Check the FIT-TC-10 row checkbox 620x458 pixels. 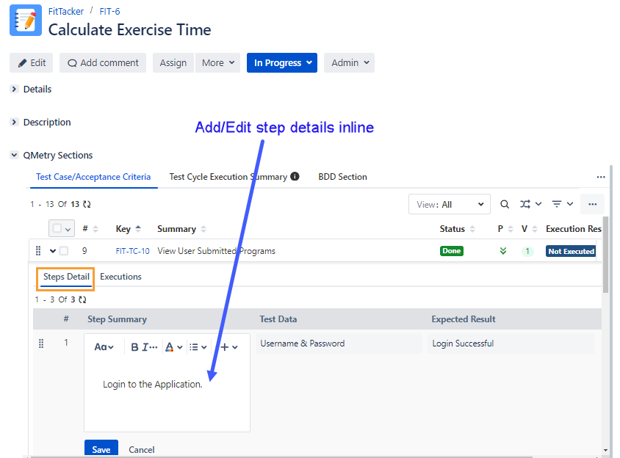(x=64, y=251)
